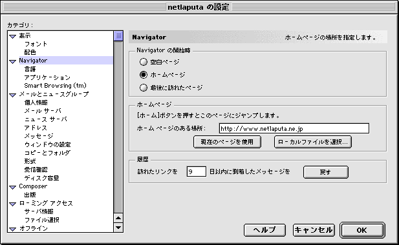
Task: Focus the homepage URL input field
Action: click(x=294, y=128)
